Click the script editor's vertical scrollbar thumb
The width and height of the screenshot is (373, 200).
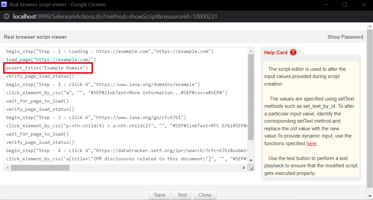click(x=251, y=96)
